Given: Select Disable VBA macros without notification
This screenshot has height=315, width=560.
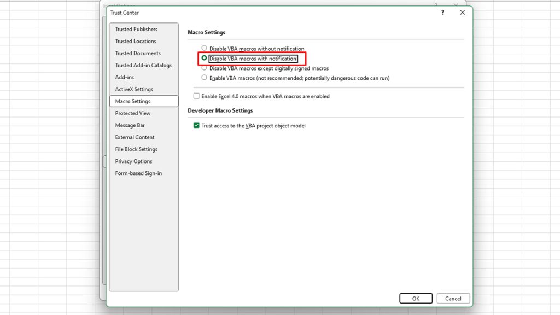Looking at the screenshot, I should click(205, 48).
